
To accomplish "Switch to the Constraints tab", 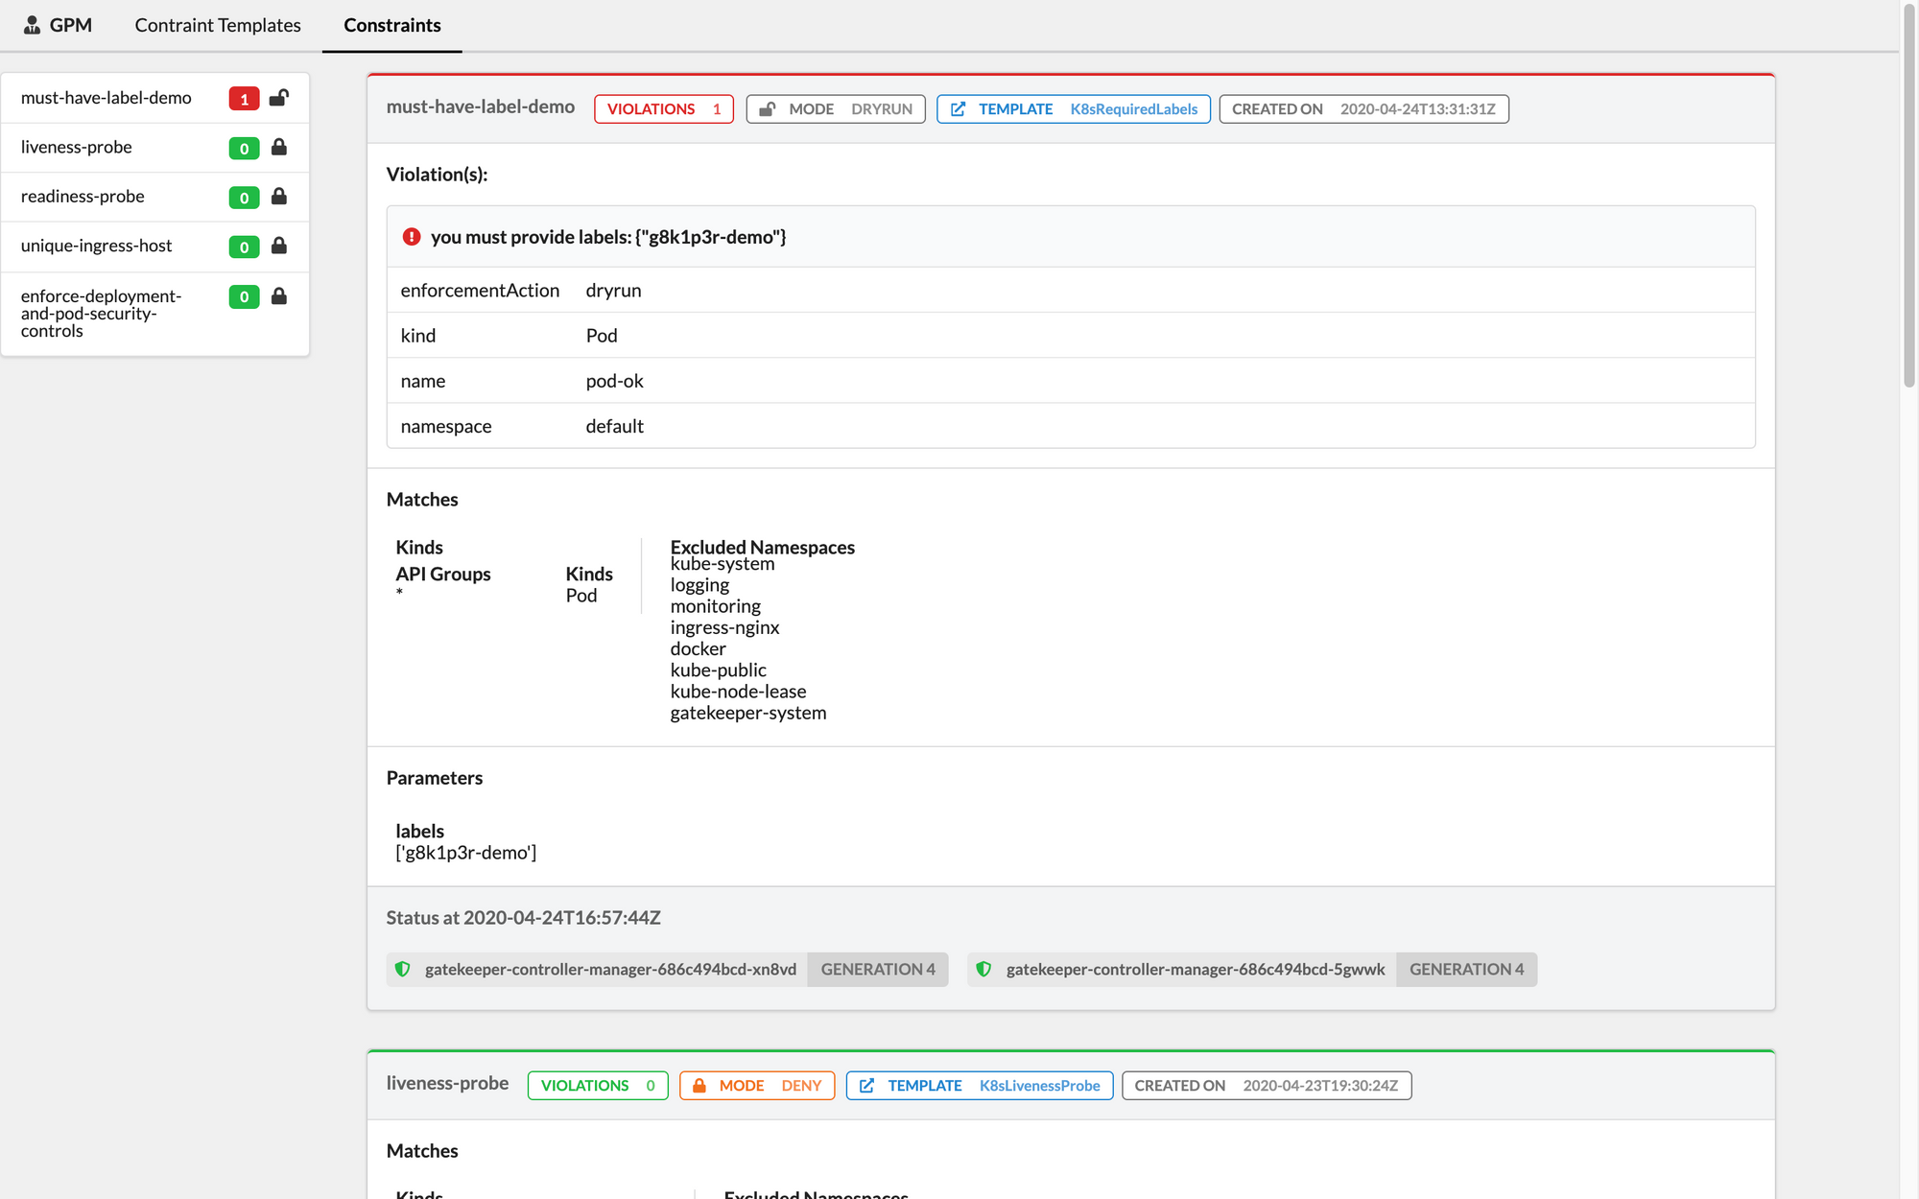I will click(391, 26).
